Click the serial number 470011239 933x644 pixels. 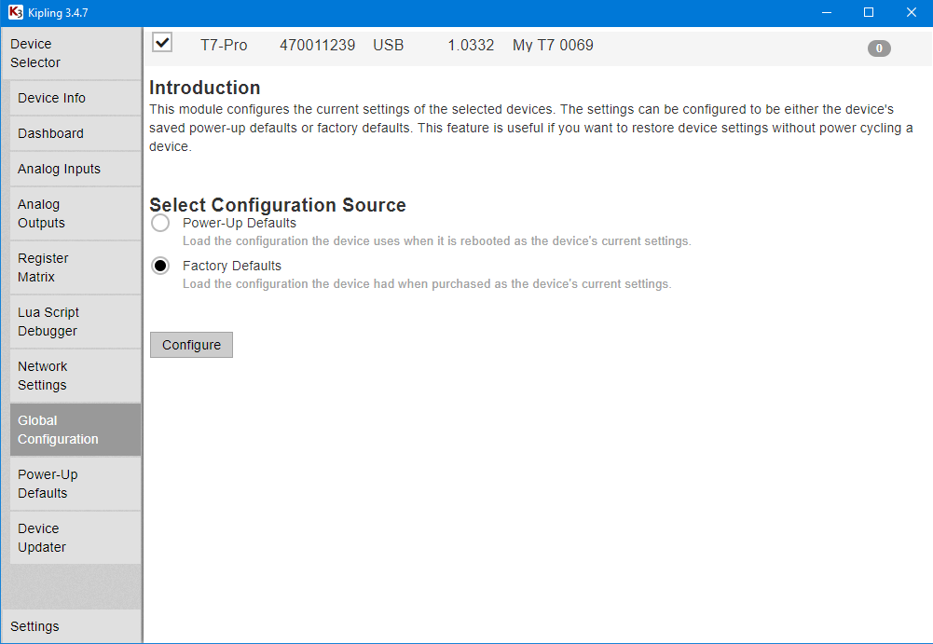[318, 45]
